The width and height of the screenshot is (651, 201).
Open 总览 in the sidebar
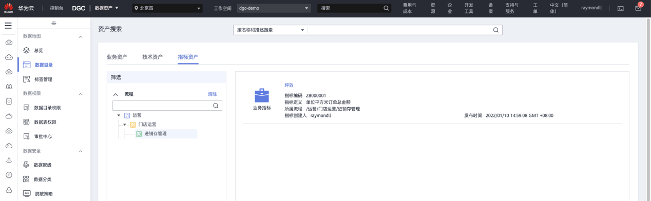tap(39, 50)
